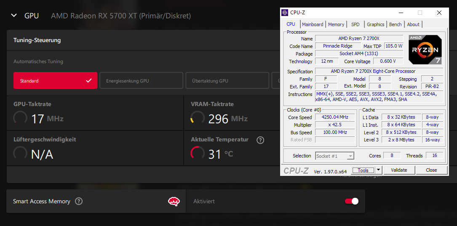Click the Lüftergeschwindigkeit gauge dial
This screenshot has width=457, height=226.
(x=20, y=154)
